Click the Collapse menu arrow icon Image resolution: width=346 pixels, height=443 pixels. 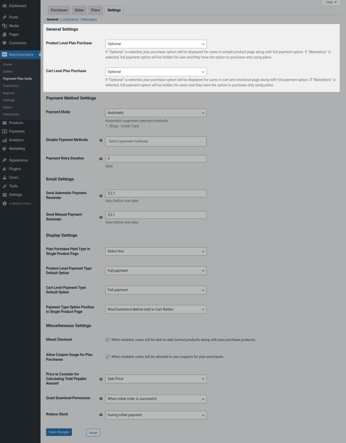[x=5, y=204]
